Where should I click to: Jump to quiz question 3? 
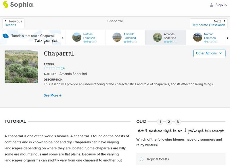178,122
